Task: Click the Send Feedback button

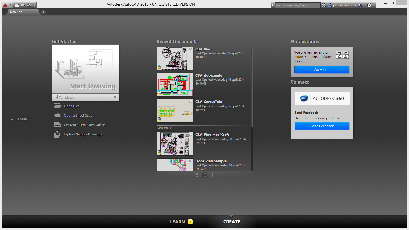Action: click(x=322, y=126)
